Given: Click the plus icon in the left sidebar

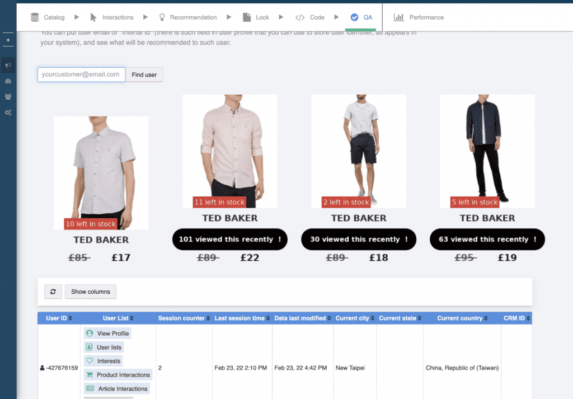Looking at the screenshot, I should click(8, 40).
